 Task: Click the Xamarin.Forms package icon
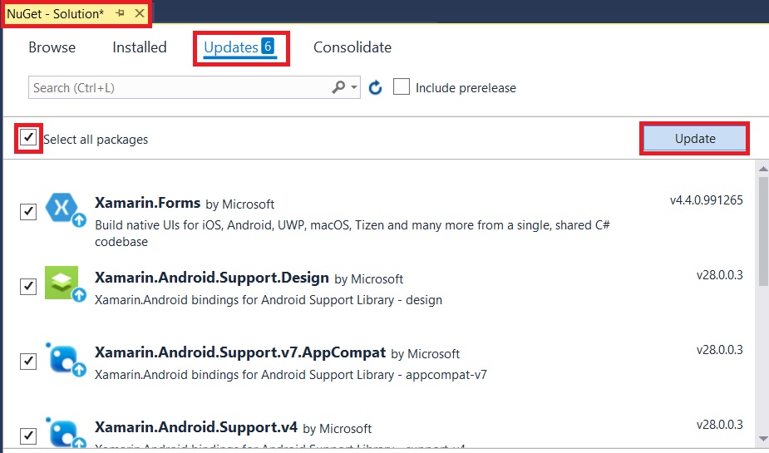65,209
